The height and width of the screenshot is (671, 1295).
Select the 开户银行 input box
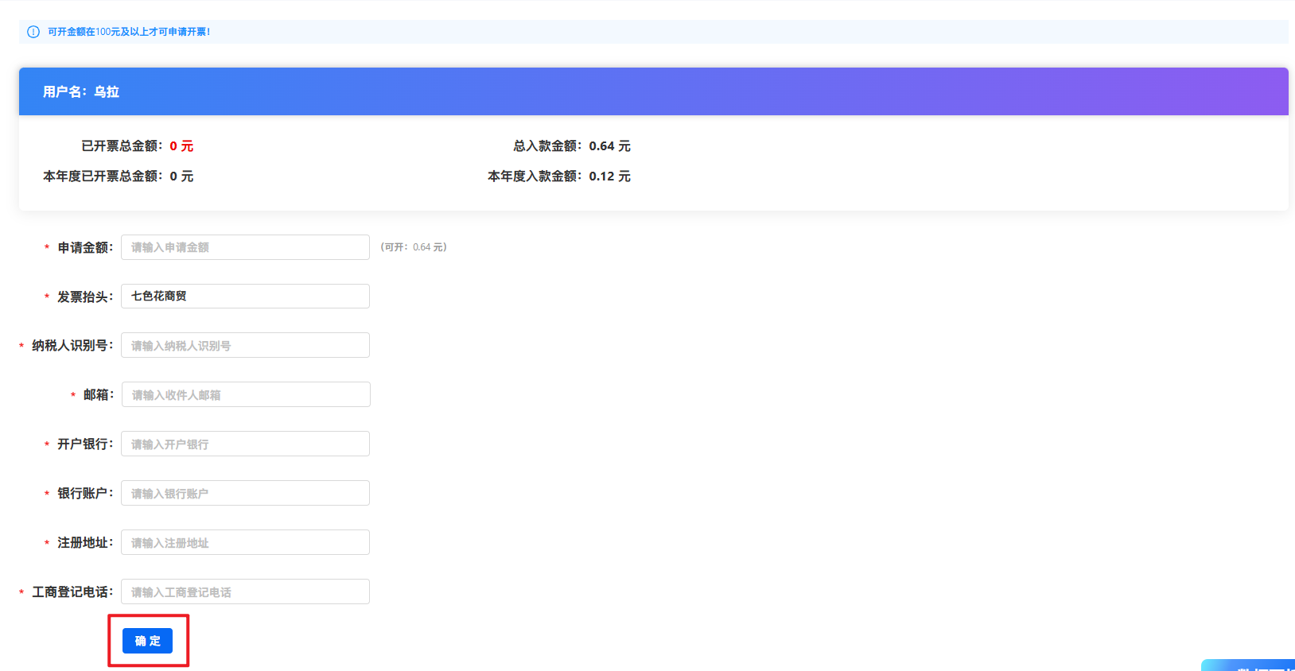[x=245, y=444]
